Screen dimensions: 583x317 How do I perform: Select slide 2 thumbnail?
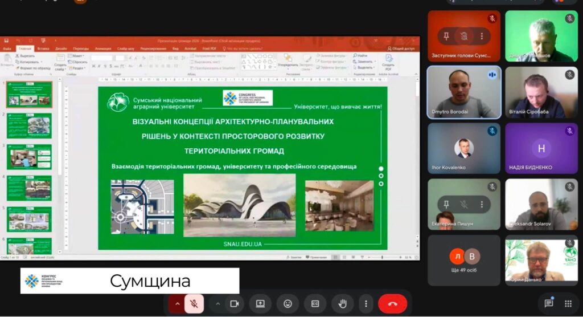[x=29, y=126]
